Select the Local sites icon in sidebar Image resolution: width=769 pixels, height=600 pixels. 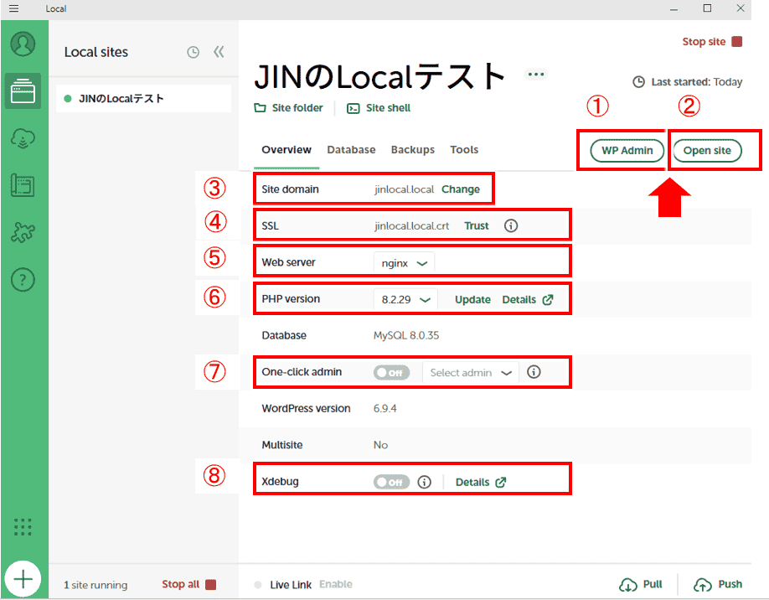tap(23, 91)
